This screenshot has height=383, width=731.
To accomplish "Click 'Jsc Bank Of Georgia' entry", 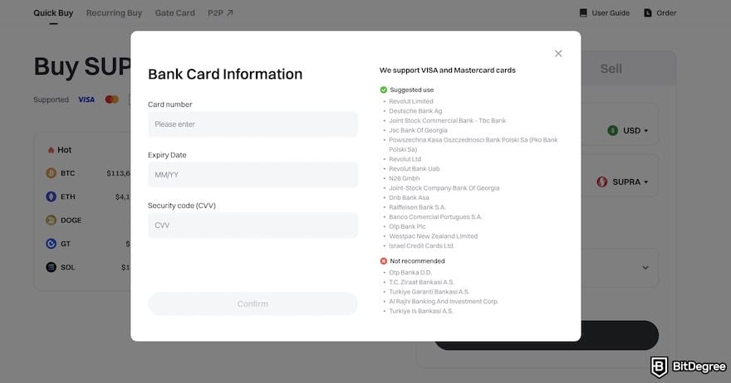I will (418, 130).
